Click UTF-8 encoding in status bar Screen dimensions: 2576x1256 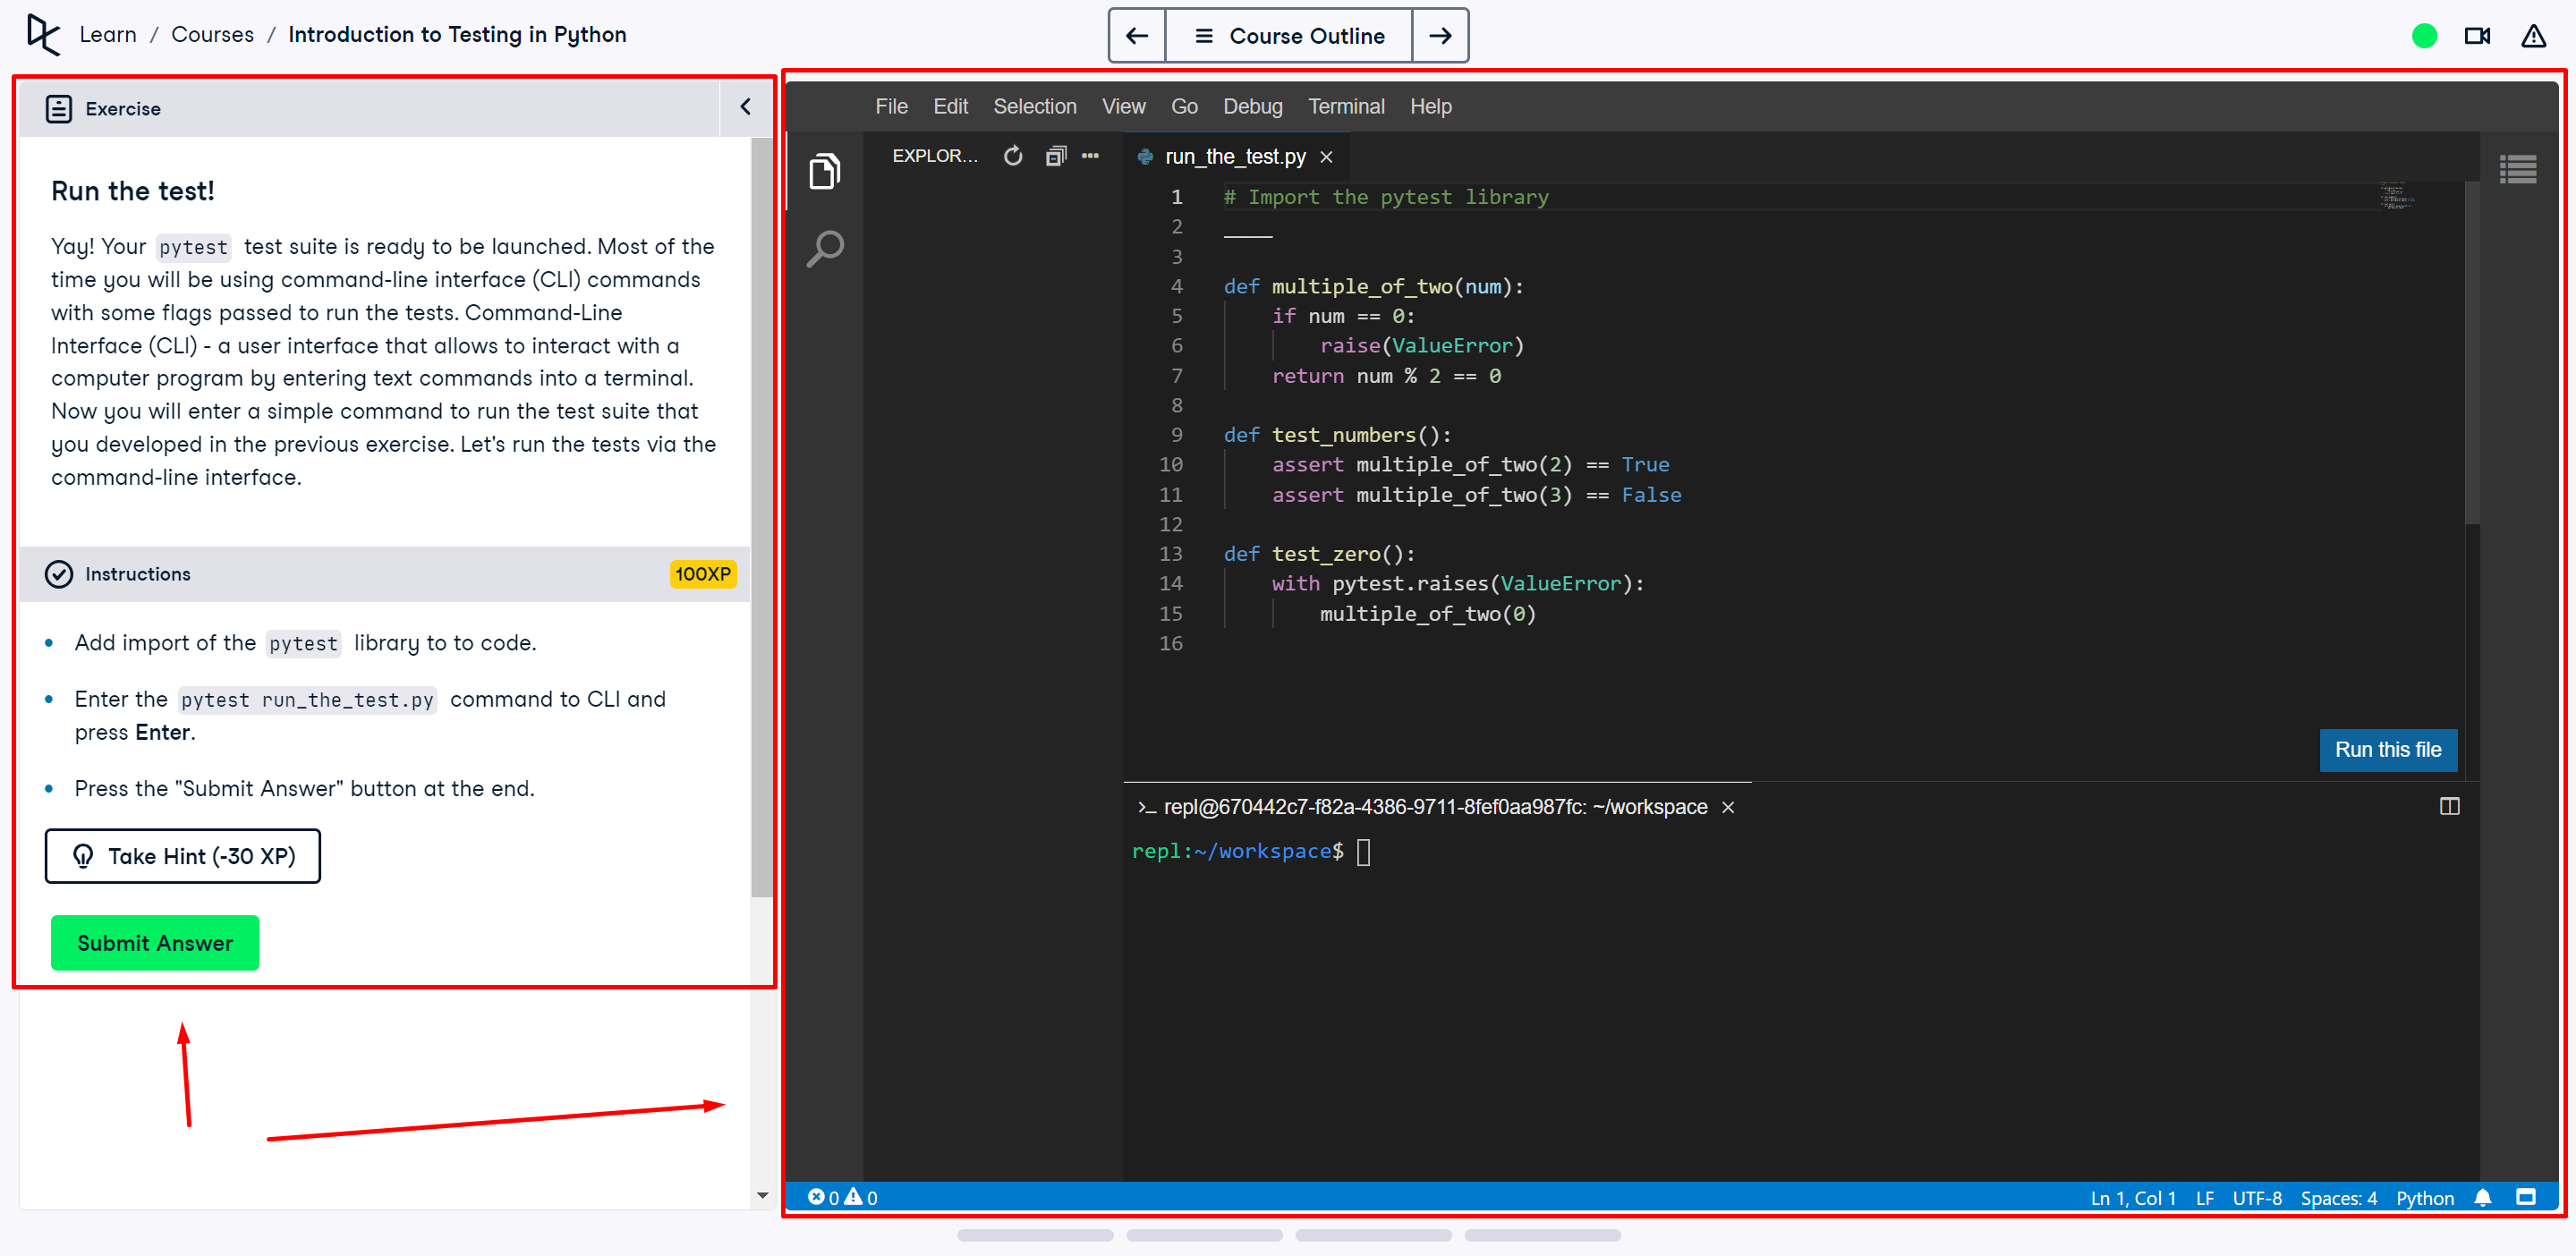click(2256, 1198)
